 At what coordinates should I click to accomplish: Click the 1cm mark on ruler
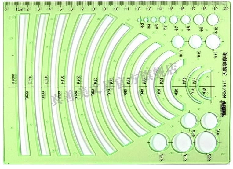[20, 9]
